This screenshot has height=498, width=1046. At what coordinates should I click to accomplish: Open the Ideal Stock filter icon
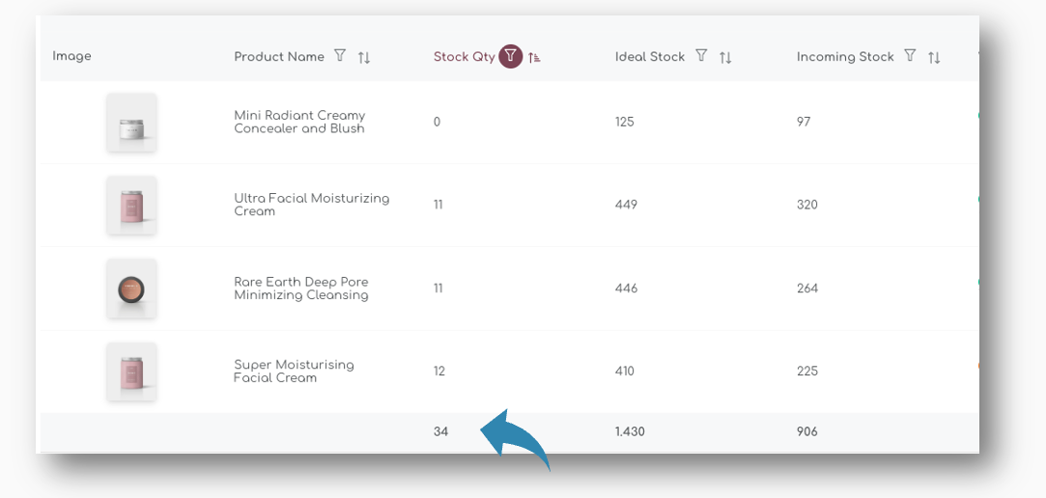tap(702, 56)
